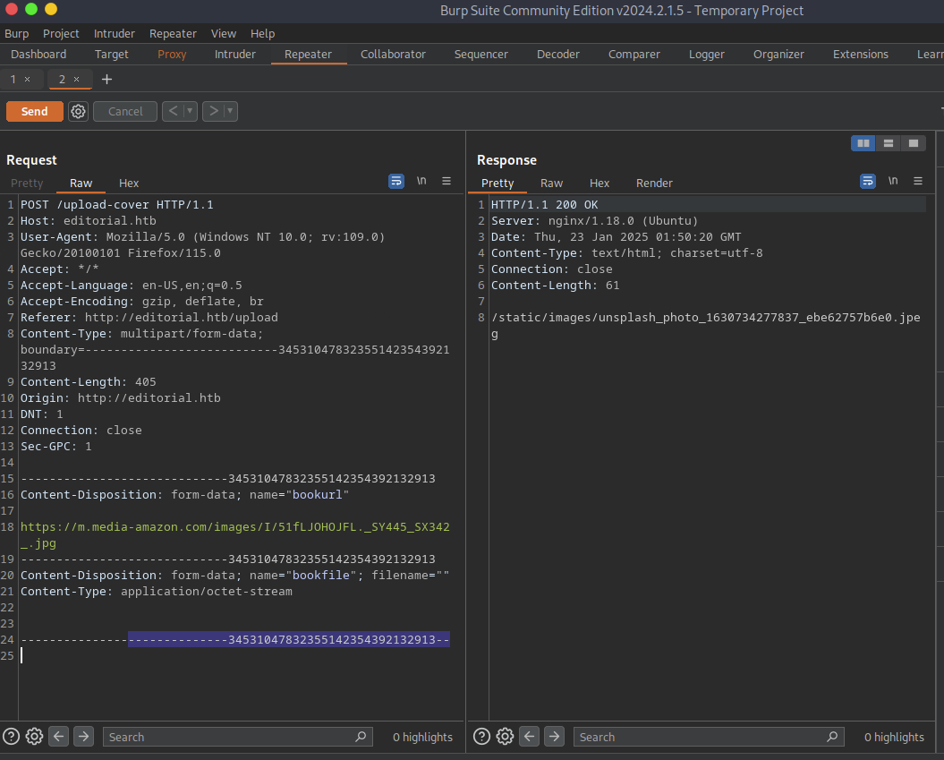Select combined tabbed view layout icon
Screen dimensions: 944x760
coord(913,143)
